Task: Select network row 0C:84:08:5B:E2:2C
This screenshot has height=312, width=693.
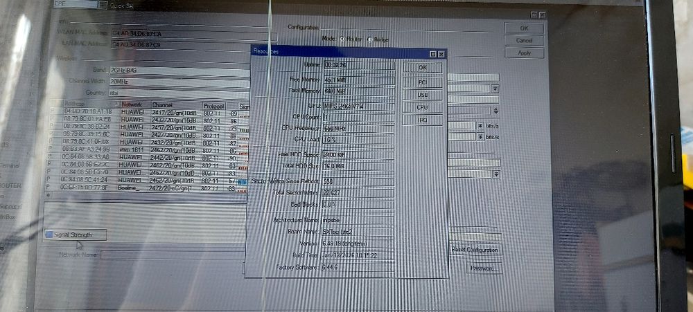Action: point(148,164)
